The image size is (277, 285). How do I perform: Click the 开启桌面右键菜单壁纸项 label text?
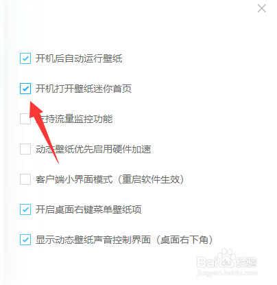[88, 209]
